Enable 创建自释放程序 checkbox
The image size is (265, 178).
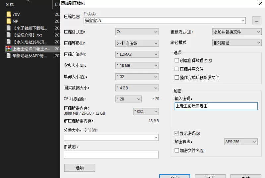point(177,60)
